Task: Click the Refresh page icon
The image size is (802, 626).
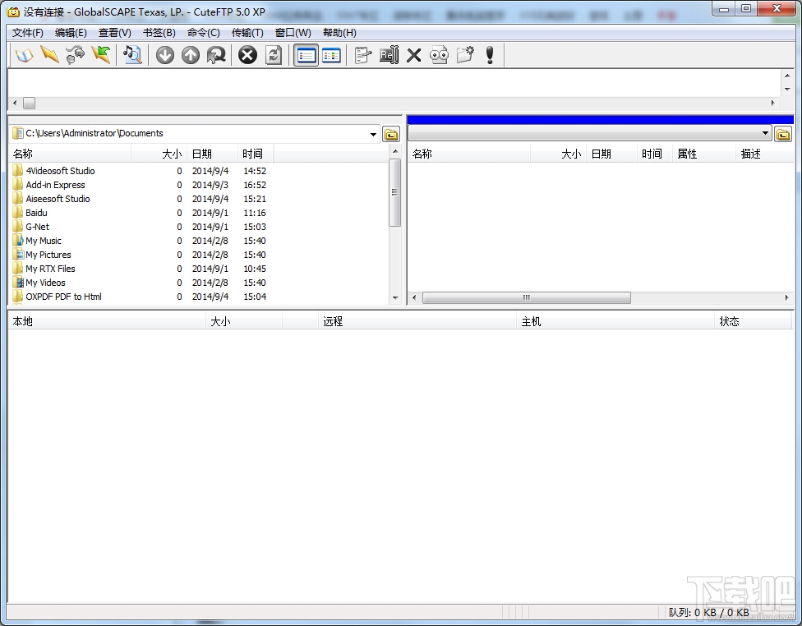Action: coord(274,55)
